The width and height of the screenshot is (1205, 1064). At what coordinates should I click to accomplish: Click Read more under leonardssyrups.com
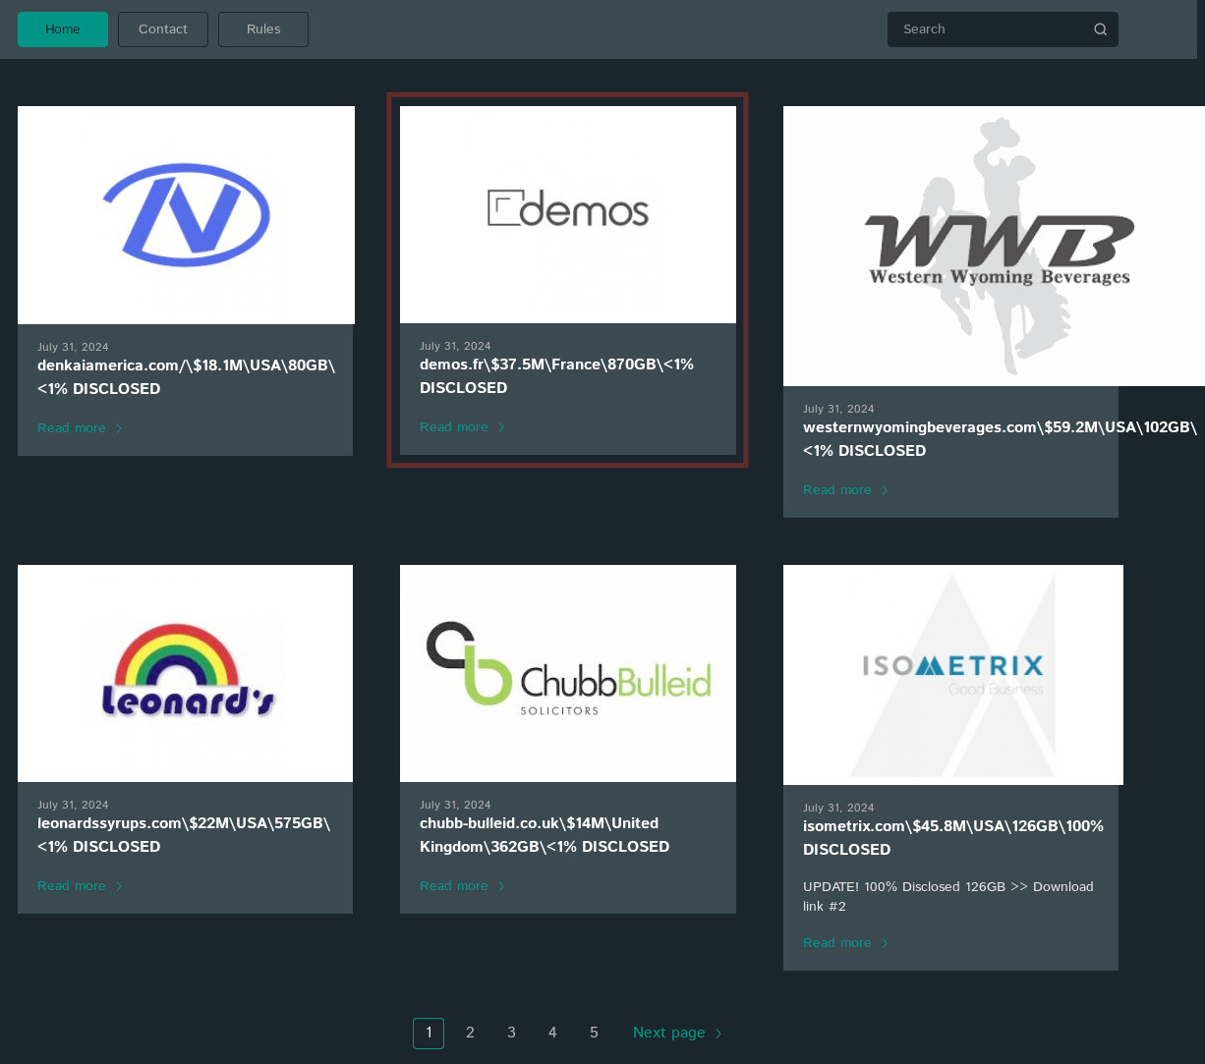(72, 886)
